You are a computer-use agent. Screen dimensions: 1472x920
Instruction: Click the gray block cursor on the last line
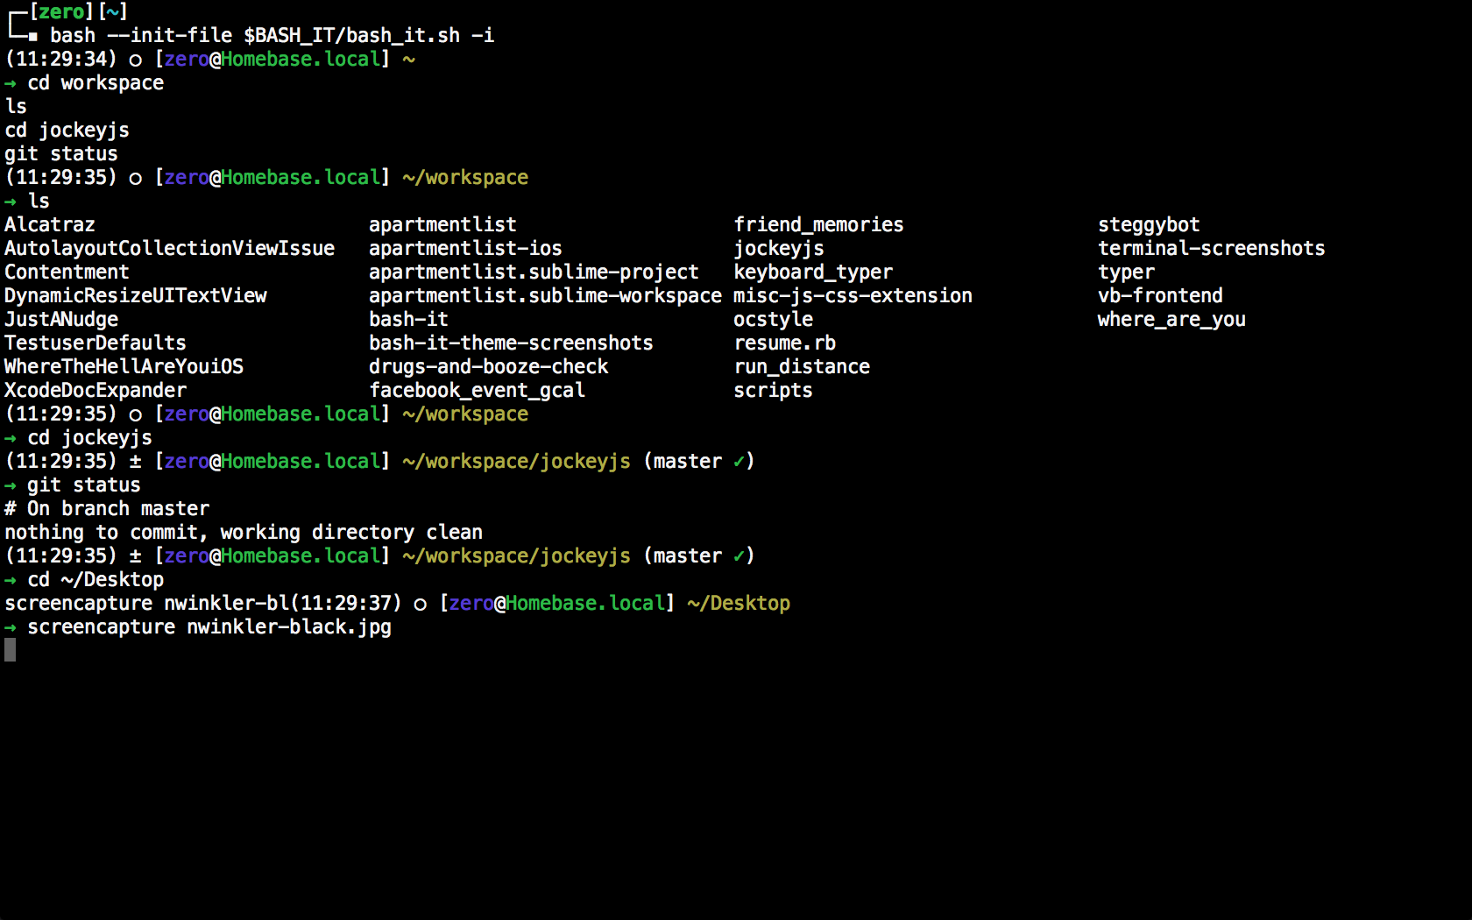click(10, 650)
